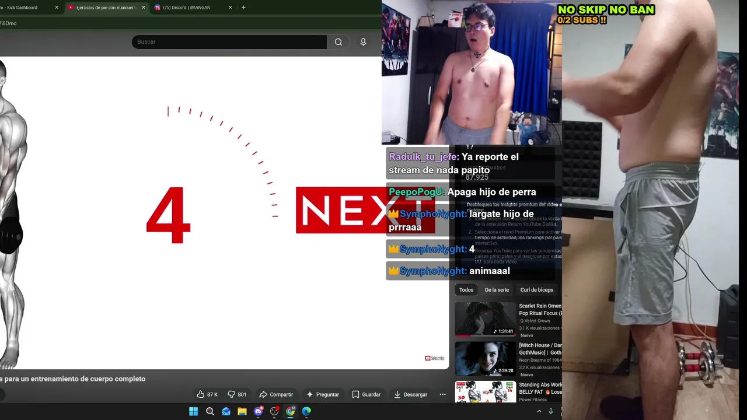747x420 pixels.
Task: Close the Discord browser tab
Action: (231, 8)
